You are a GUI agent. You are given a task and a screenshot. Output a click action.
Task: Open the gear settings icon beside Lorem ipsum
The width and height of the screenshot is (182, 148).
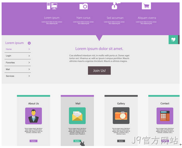29,43
